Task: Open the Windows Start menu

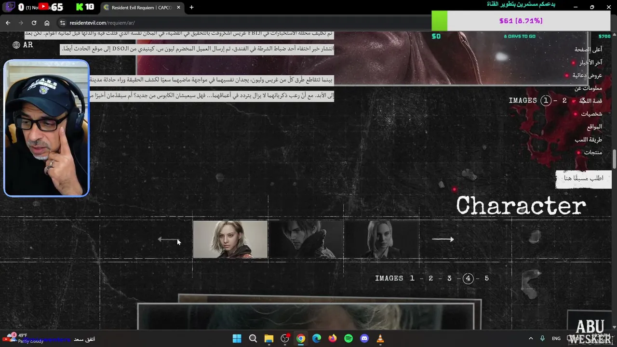Action: pyautogui.click(x=237, y=338)
